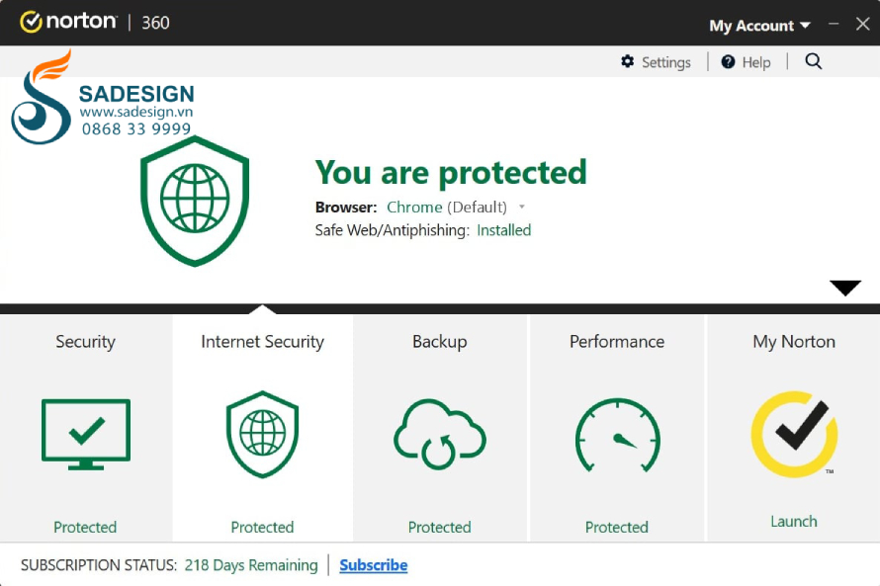Click the You are protected heading
This screenshot has height=586, width=880.
[x=451, y=172]
